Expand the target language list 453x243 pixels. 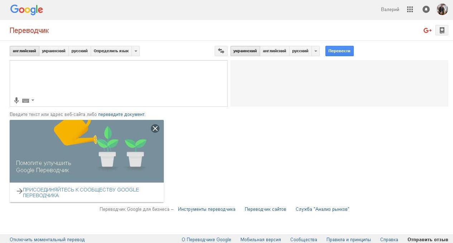point(316,51)
